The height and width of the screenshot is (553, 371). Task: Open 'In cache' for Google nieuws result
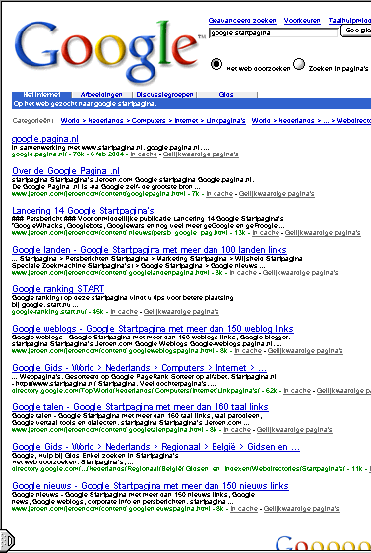tap(244, 509)
